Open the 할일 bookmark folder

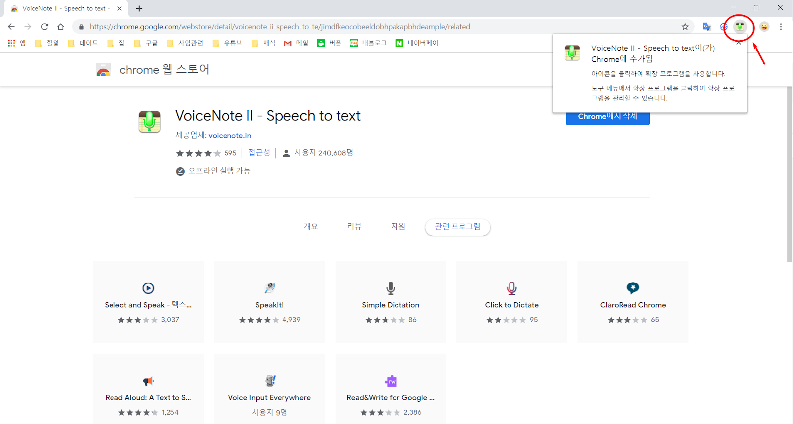point(47,43)
